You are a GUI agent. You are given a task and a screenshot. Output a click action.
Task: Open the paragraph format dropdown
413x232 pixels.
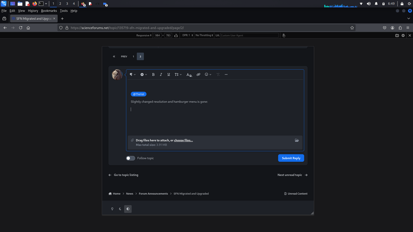point(133,75)
